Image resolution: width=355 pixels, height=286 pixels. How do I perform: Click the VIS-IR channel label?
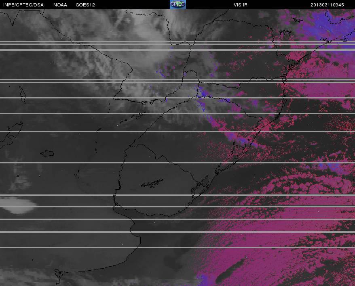(241, 5)
